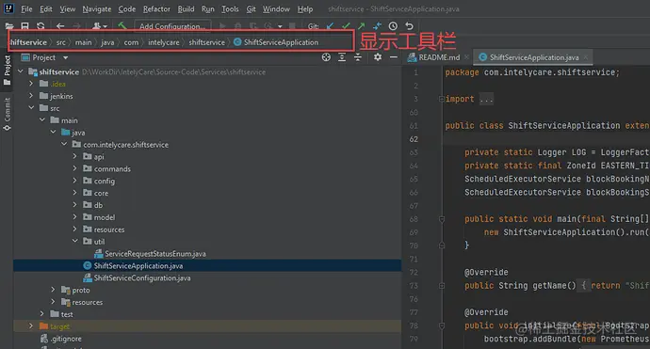Close the ShiftServiceApplication.java tab
This screenshot has height=349, width=650.
coord(585,57)
